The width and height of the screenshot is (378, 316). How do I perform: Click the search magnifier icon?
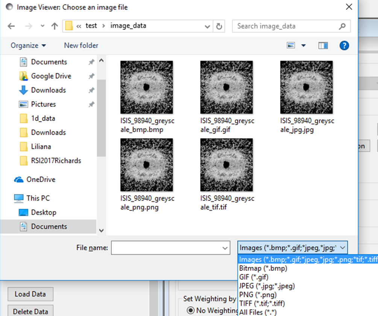point(342,26)
